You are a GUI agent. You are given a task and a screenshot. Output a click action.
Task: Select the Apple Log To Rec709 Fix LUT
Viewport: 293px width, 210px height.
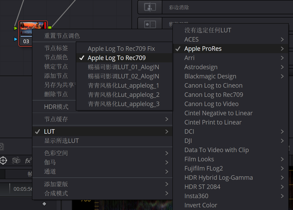121,49
